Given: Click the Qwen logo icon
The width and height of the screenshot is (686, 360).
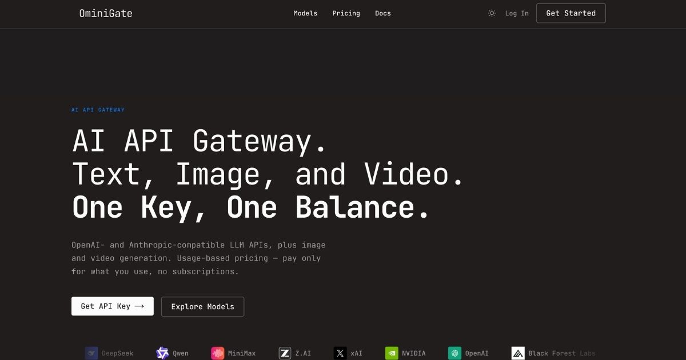Looking at the screenshot, I should (162, 353).
